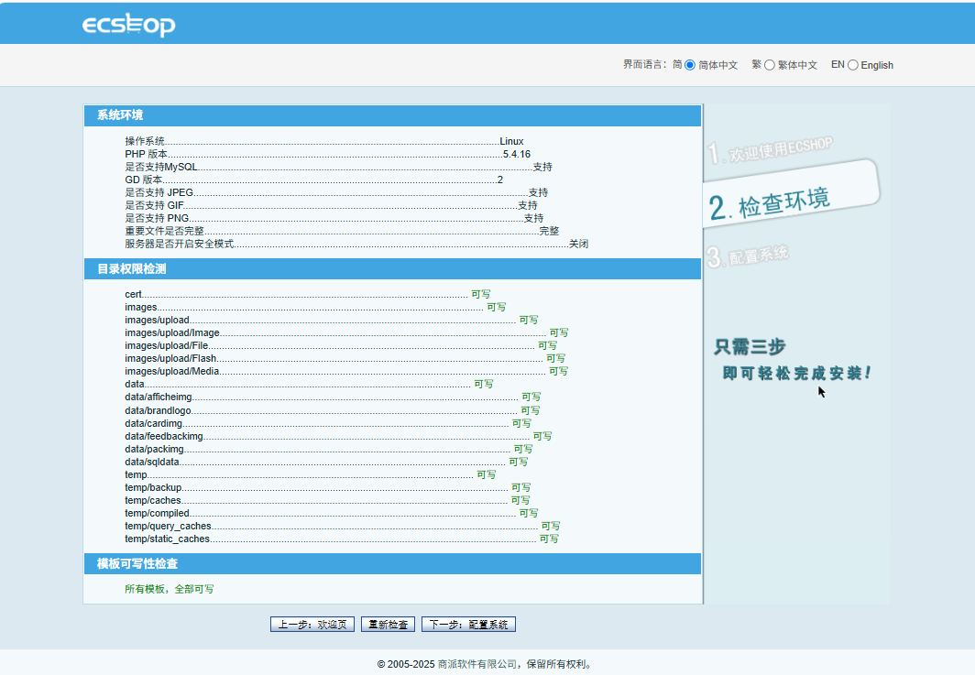
Task: Click the 是否支持MySQL label
Action: (161, 167)
